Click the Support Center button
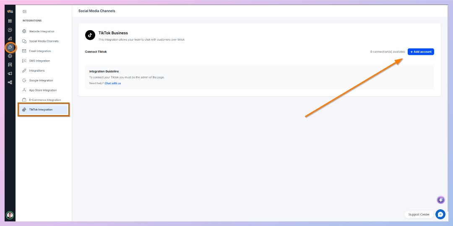 [x=419, y=214]
